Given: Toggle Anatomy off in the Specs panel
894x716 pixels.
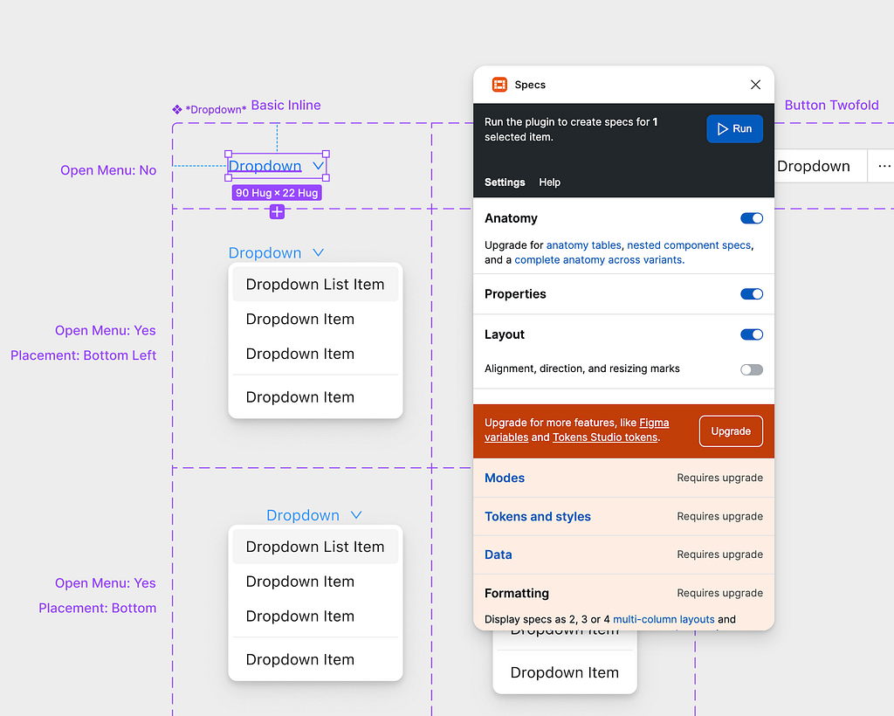Looking at the screenshot, I should point(752,218).
